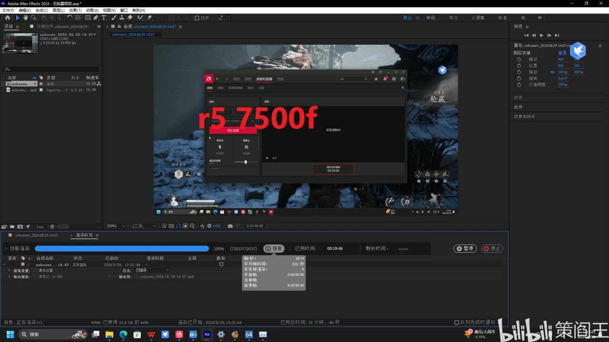Toggle the Snapping checkbox in toolbar
This screenshot has width=609, height=342.
[x=197, y=18]
